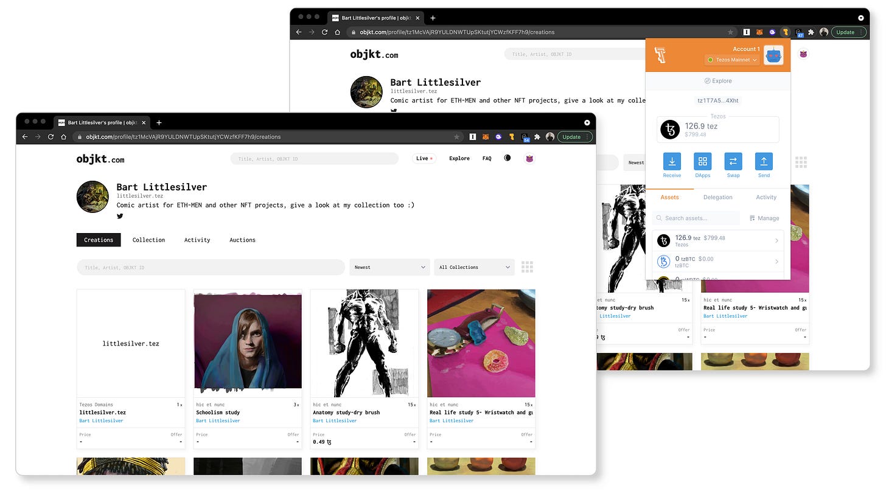The height and width of the screenshot is (491, 886).
Task: Copy wallet address tz1T7A5...4Xht
Action: point(718,100)
